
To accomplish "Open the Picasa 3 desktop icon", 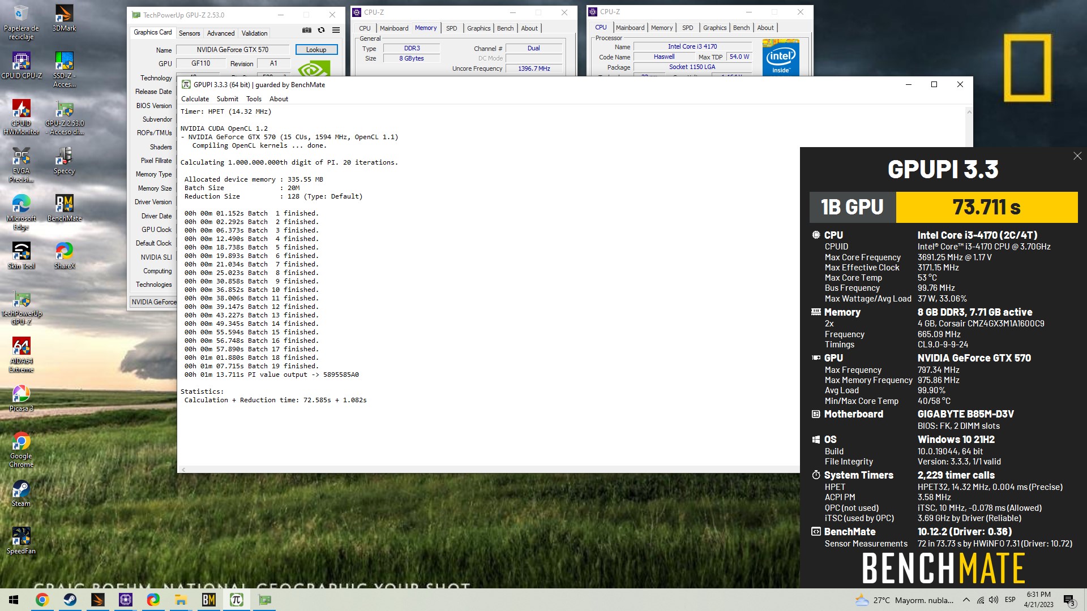I will point(22,398).
